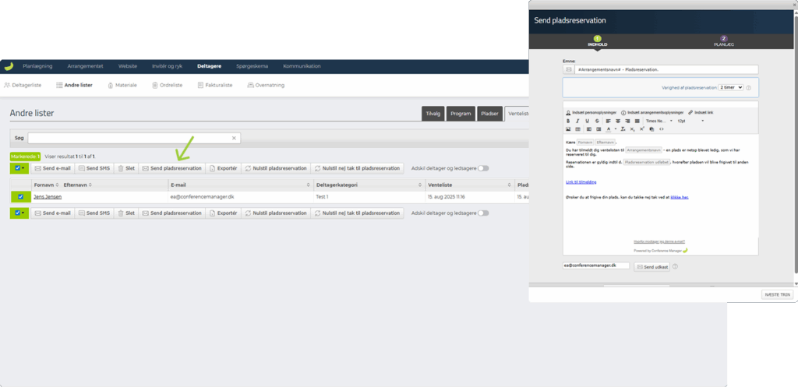
Task: Click Send e-mail button above the table
Action: point(52,168)
